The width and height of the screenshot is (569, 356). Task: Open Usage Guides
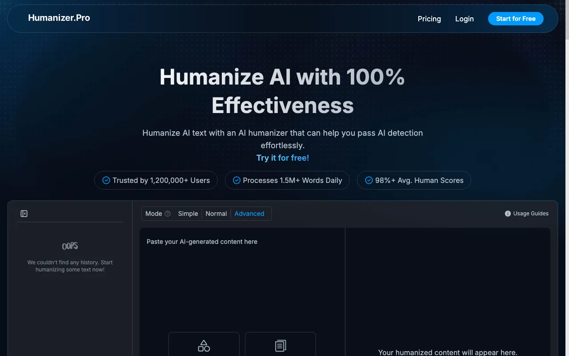click(526, 214)
